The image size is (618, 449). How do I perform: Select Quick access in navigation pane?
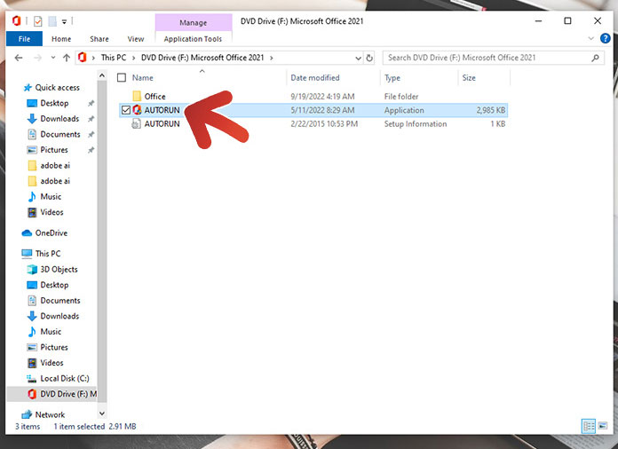[57, 88]
